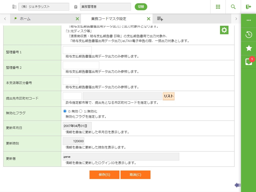The height and width of the screenshot is (192, 256).
Task: Open the inbox with 5 notifications
Action: pos(248,62)
